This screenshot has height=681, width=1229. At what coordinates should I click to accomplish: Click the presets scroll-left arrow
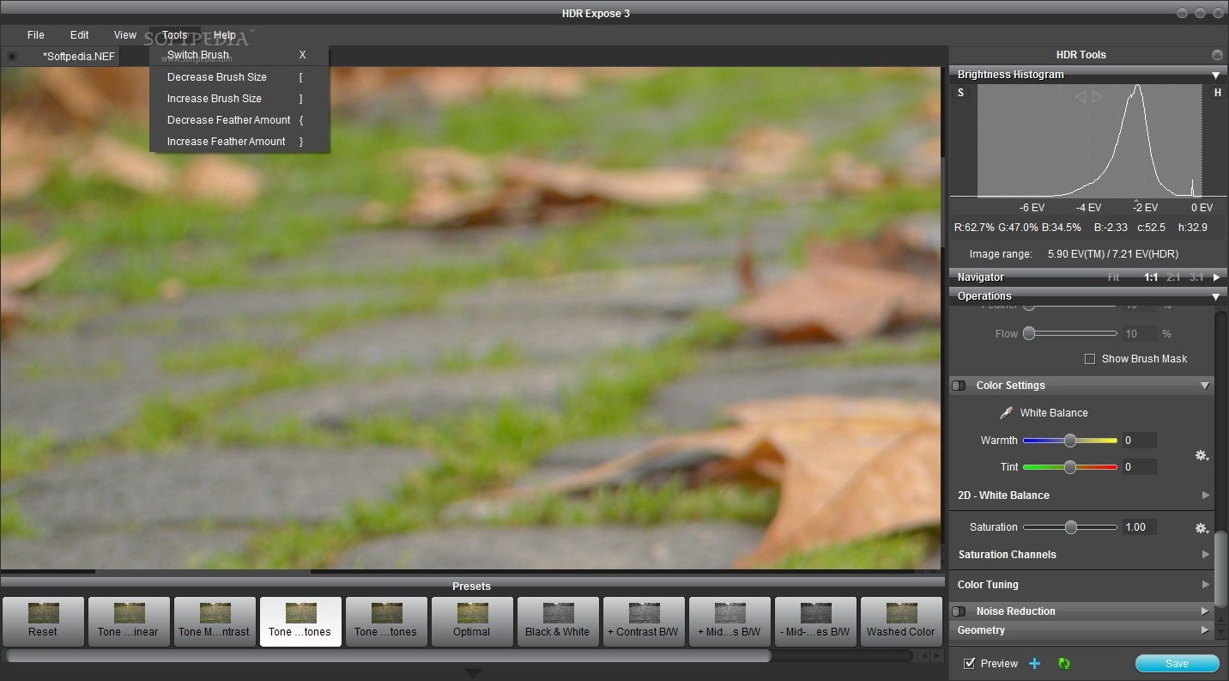click(x=924, y=656)
